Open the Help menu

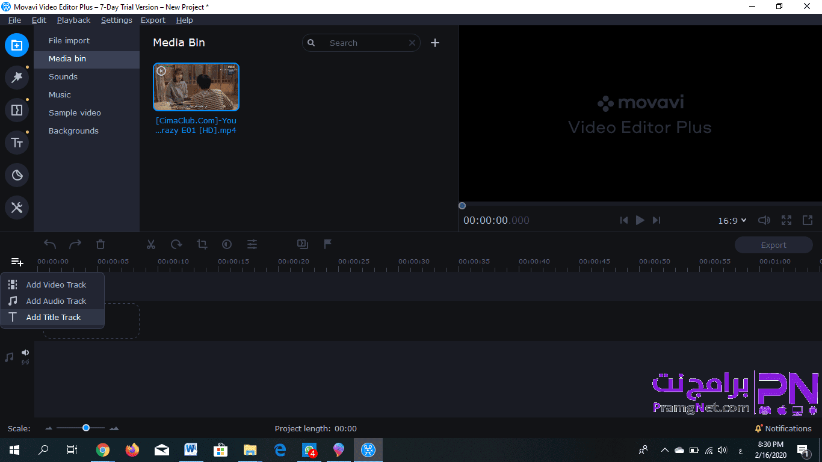pos(185,20)
